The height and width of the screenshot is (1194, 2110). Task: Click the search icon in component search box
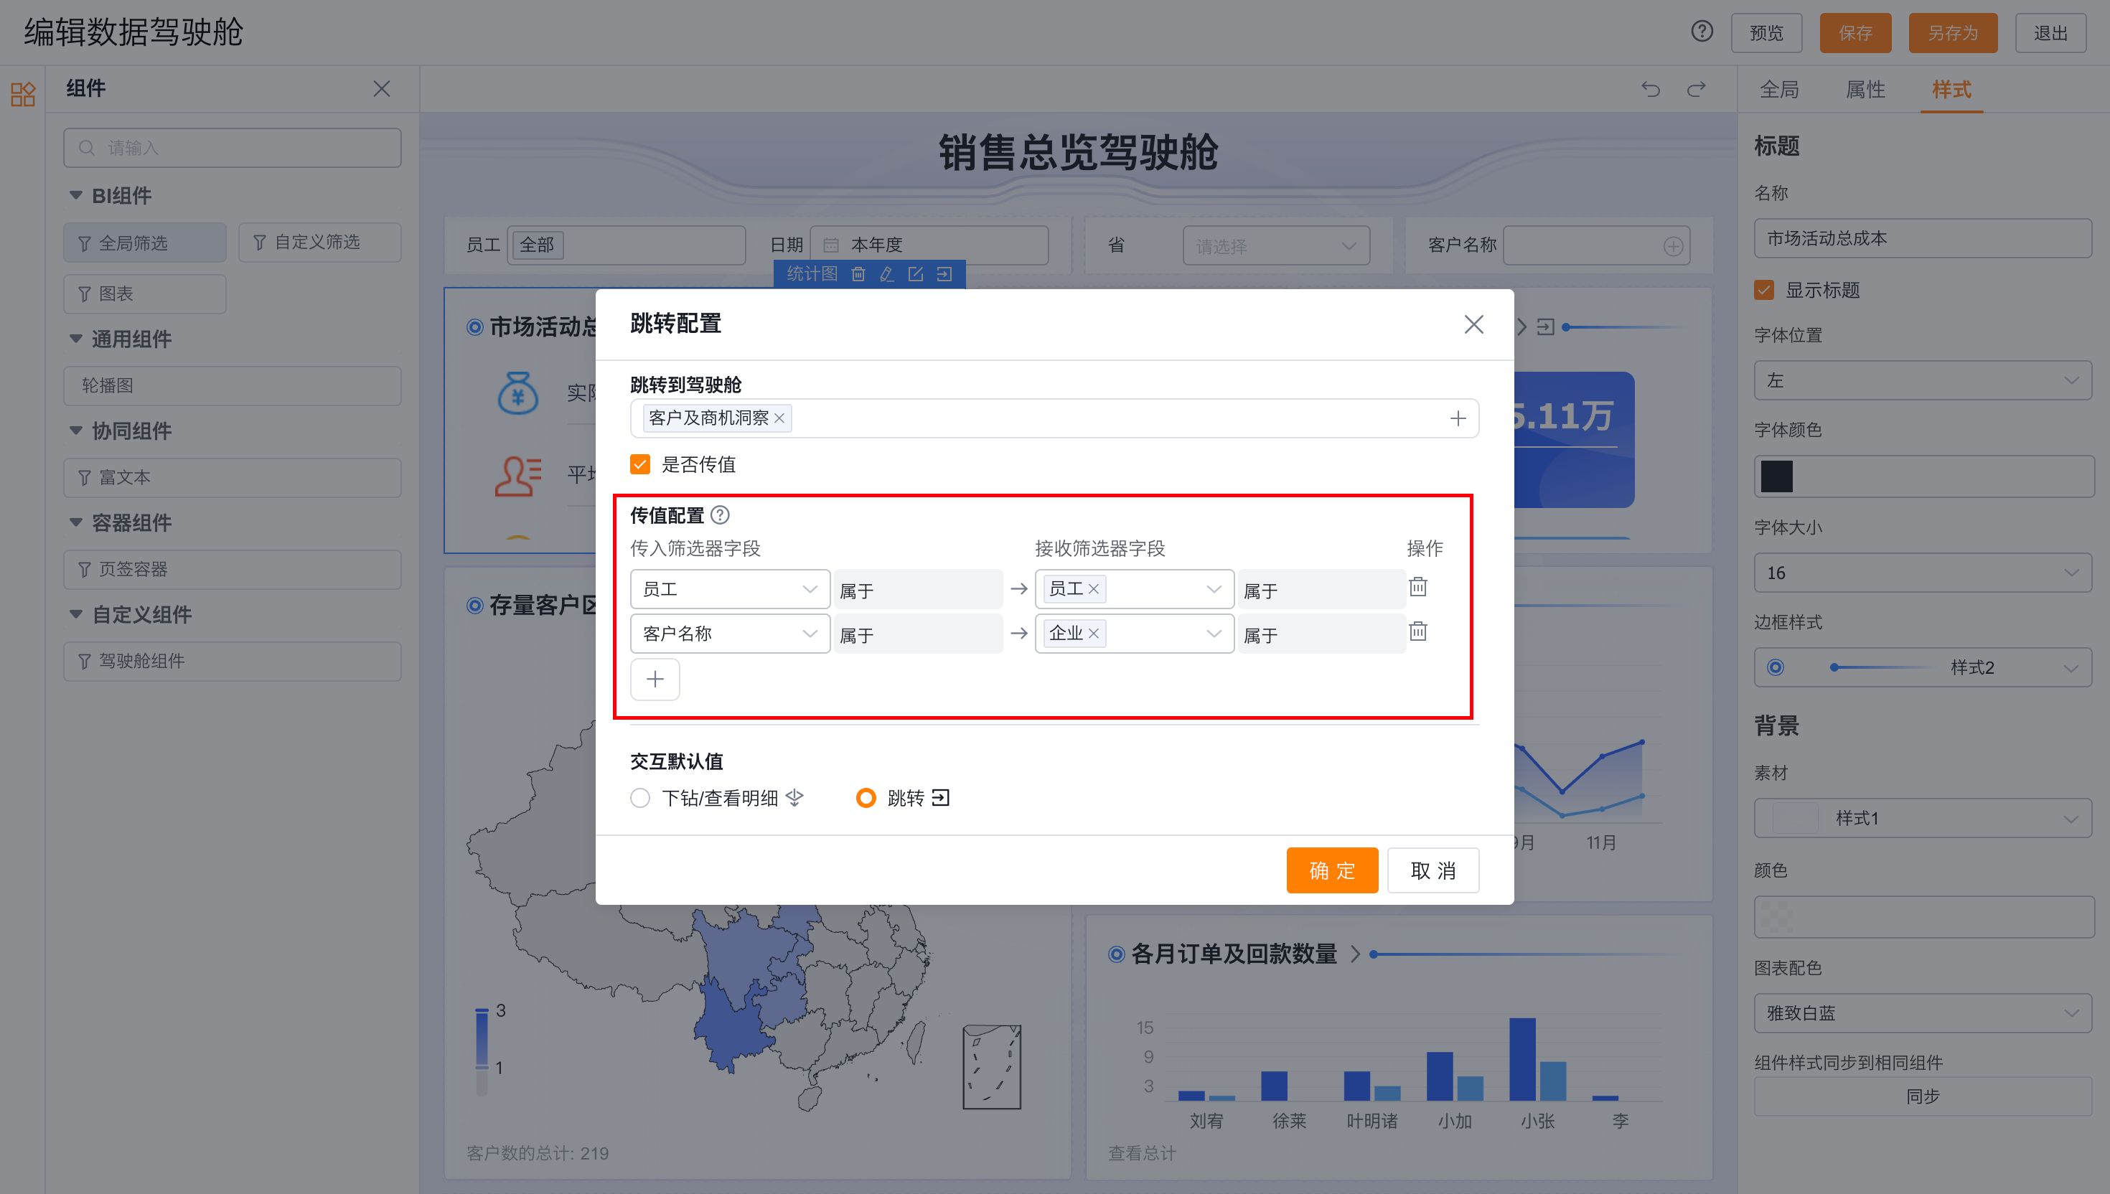tap(86, 148)
